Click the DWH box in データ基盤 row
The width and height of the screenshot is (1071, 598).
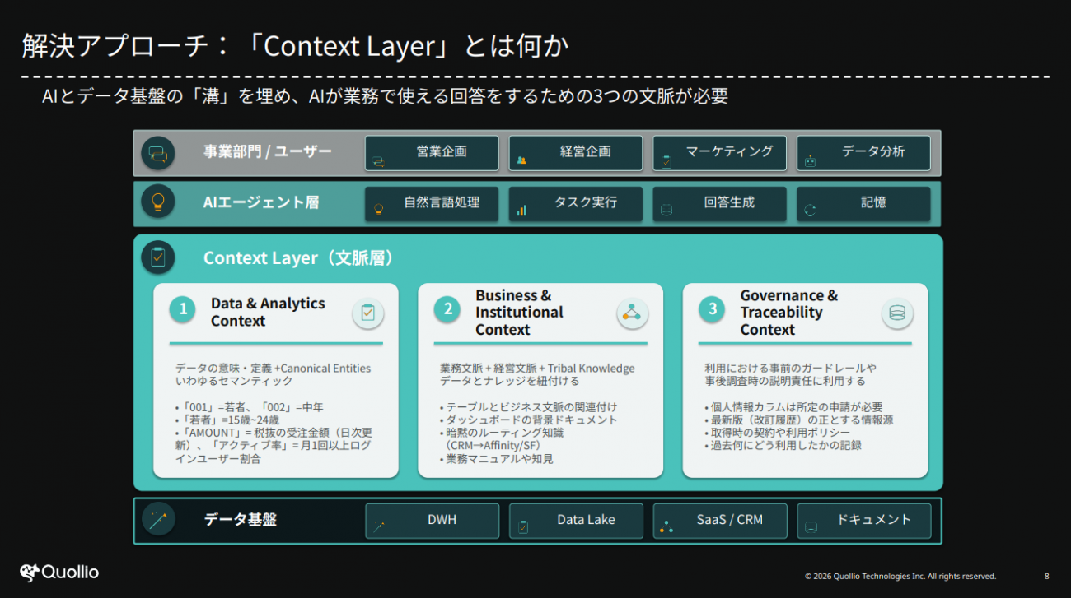pyautogui.click(x=432, y=520)
